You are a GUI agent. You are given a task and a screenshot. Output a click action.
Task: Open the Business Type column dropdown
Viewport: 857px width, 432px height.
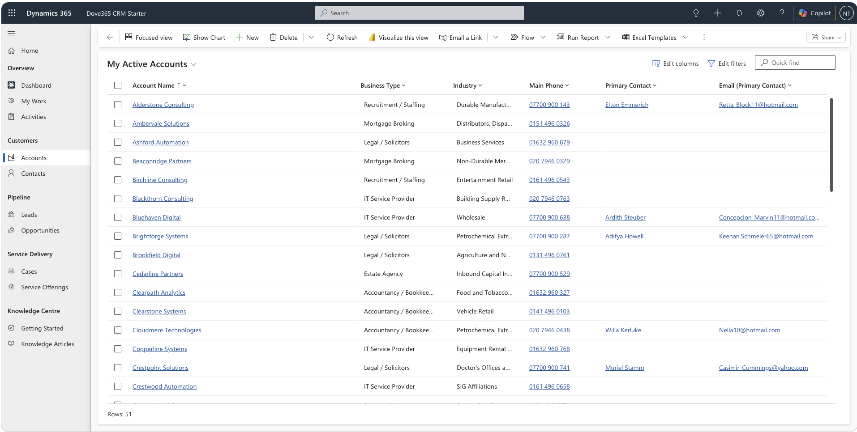404,85
